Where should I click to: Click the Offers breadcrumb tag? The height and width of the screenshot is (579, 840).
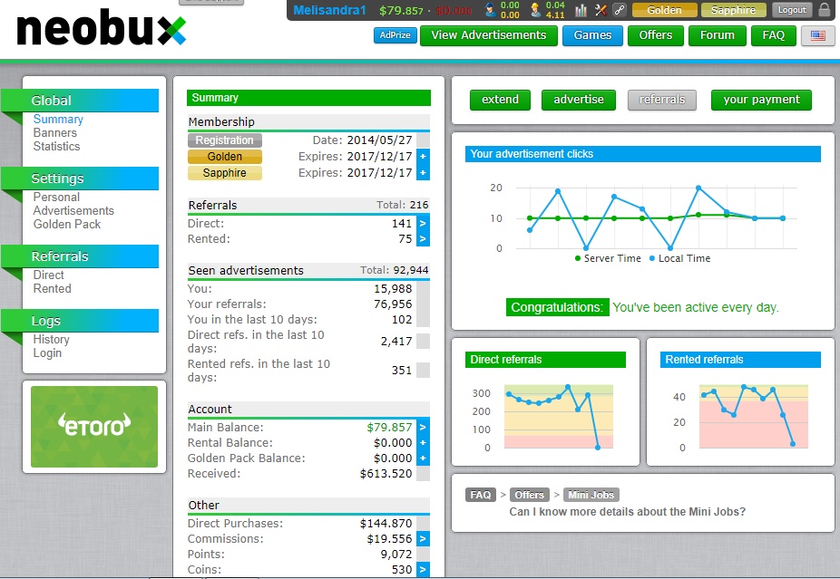click(529, 495)
